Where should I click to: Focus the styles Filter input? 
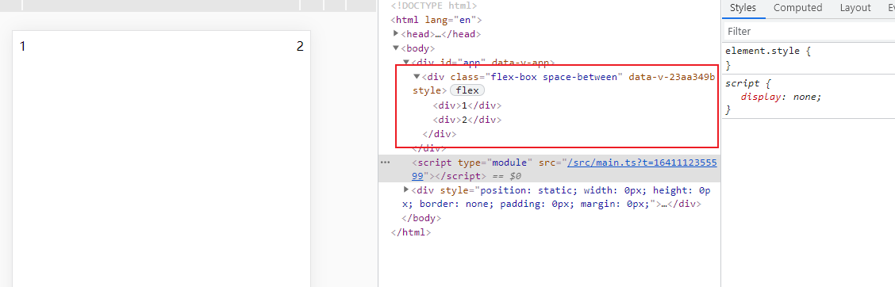coord(809,32)
